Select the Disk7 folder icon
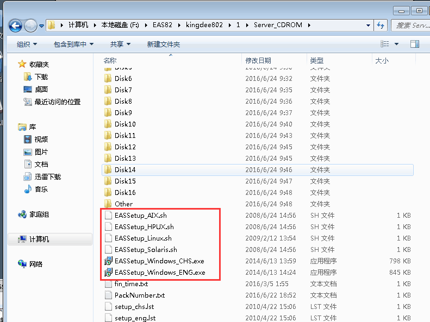The height and width of the screenshot is (322, 430). coord(108,90)
